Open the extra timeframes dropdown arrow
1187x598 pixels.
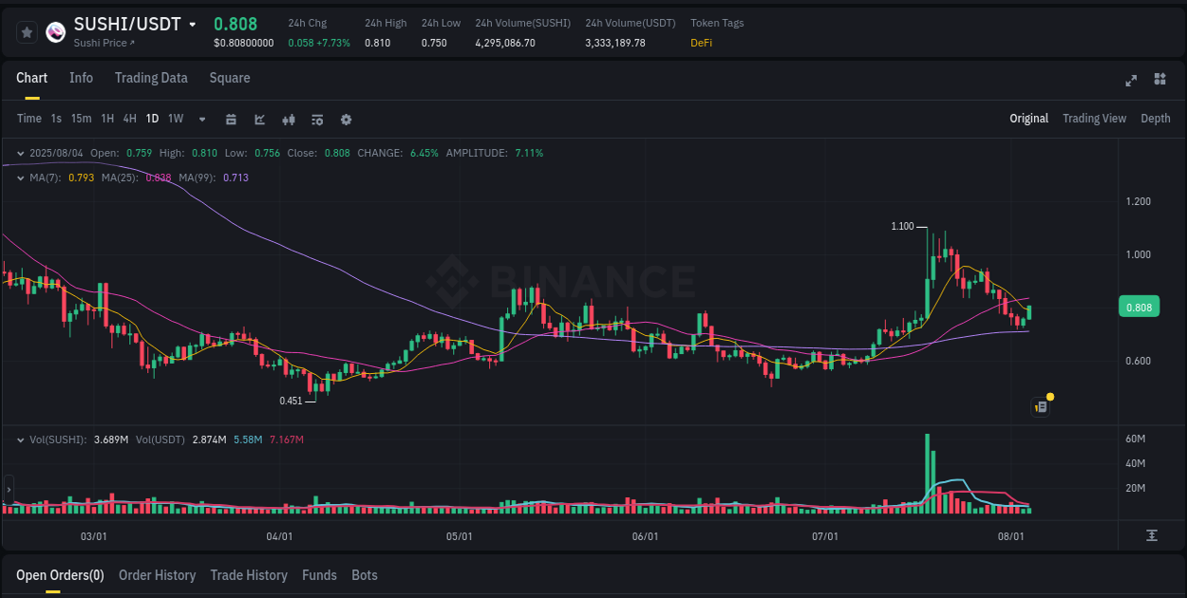(201, 120)
